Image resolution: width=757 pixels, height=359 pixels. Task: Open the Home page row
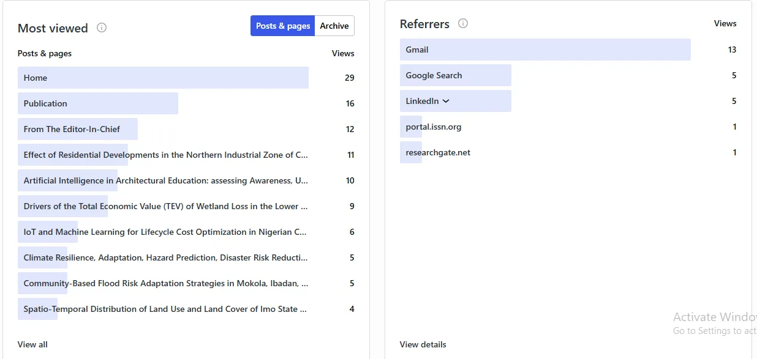(x=186, y=78)
